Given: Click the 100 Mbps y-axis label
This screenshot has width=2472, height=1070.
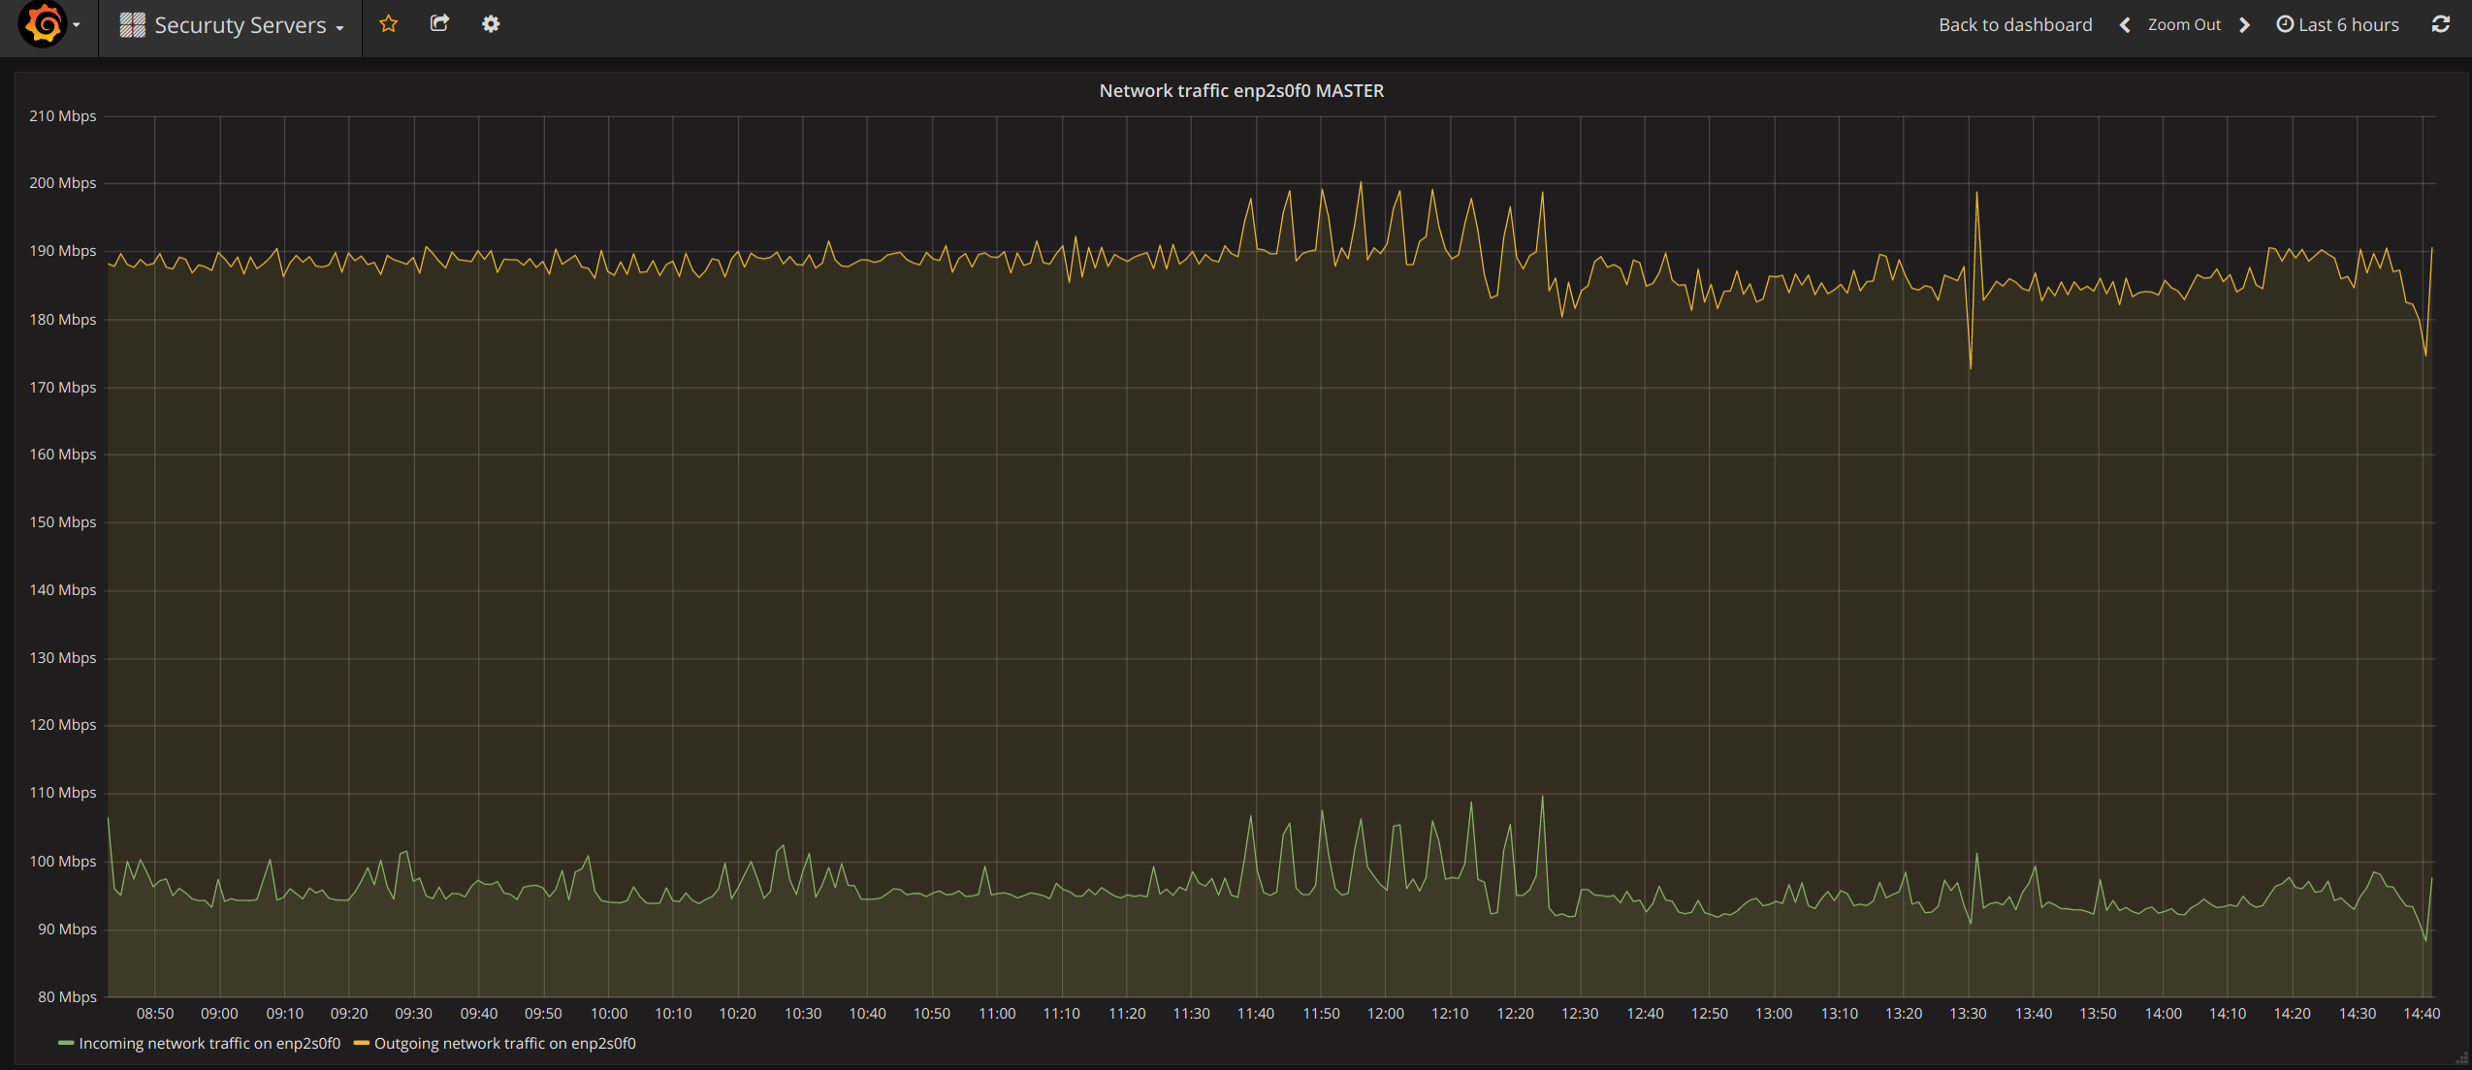Looking at the screenshot, I should [63, 862].
